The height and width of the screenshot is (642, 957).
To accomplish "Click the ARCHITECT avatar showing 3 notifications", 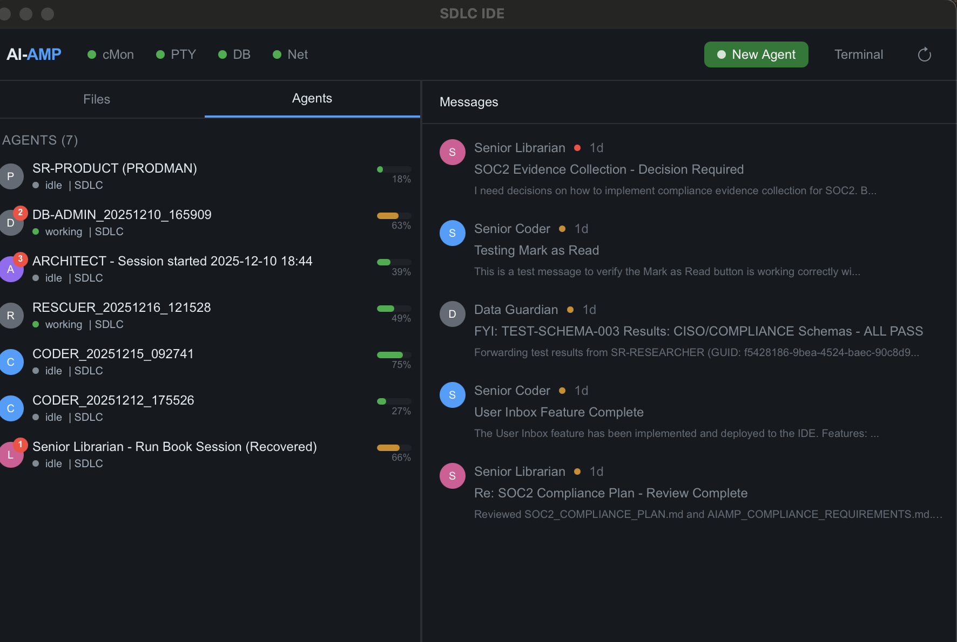I will (11, 268).
